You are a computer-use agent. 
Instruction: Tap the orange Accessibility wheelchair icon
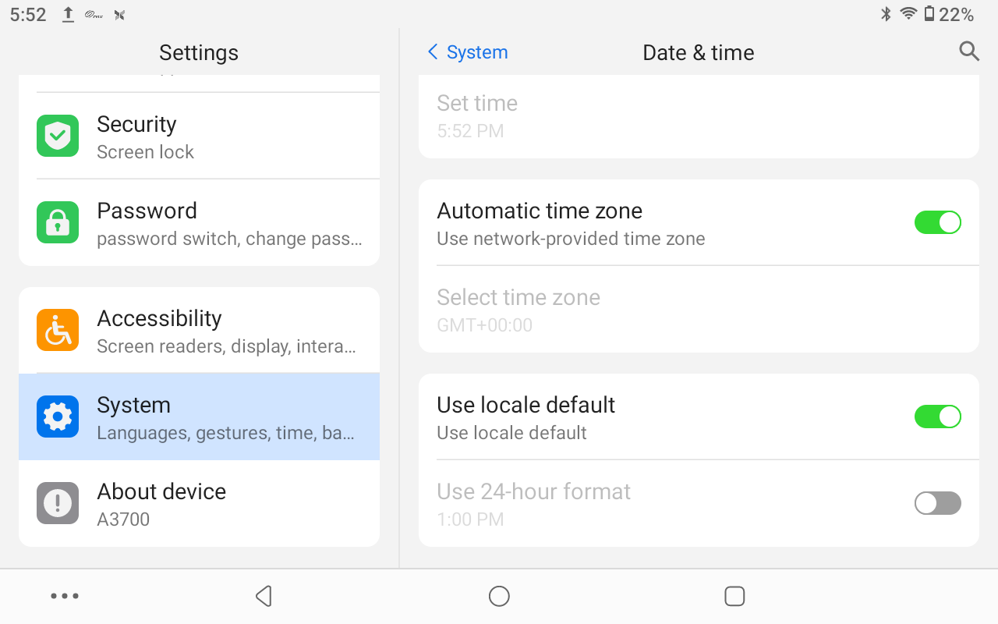[58, 331]
